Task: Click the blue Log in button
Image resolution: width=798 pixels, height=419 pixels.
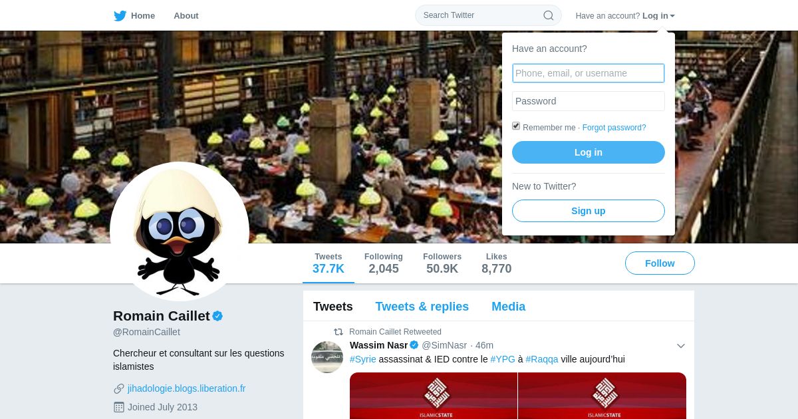Action: point(589,152)
